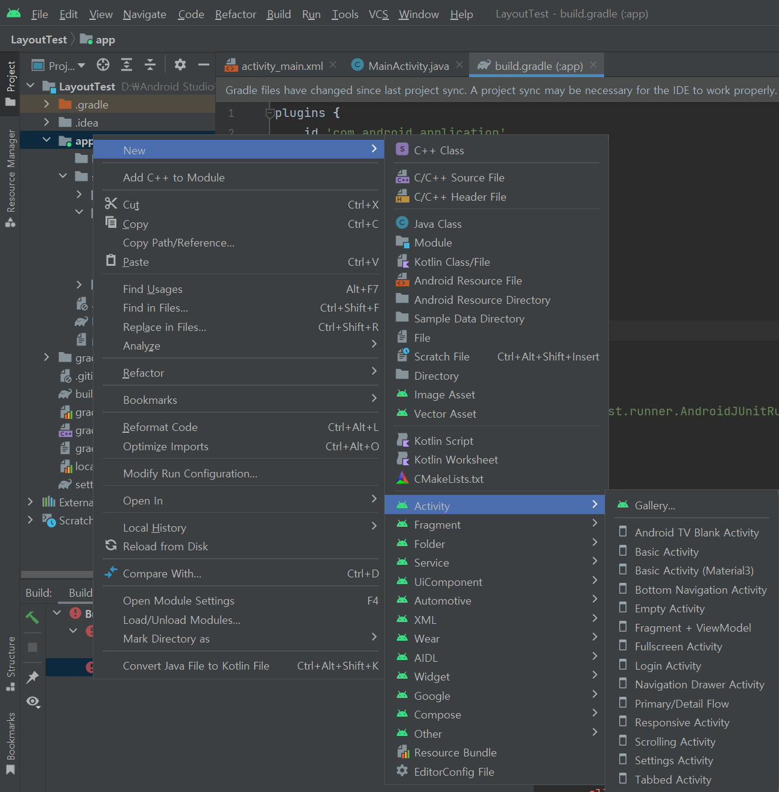Open Resource Manager side tab

tap(10, 178)
